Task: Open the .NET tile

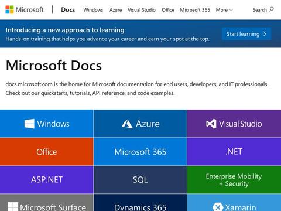Action: point(234,152)
